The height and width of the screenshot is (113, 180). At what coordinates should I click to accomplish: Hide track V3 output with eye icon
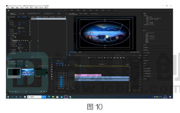tap(66, 73)
